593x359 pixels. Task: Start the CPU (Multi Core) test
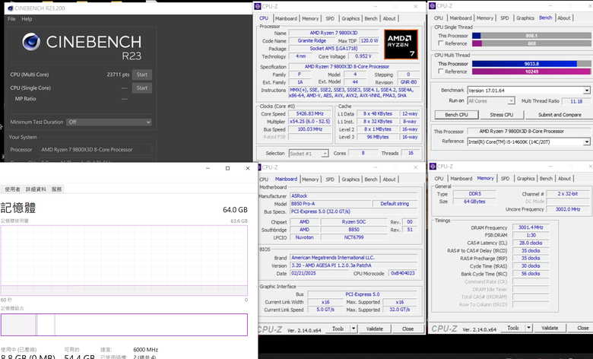(x=142, y=75)
